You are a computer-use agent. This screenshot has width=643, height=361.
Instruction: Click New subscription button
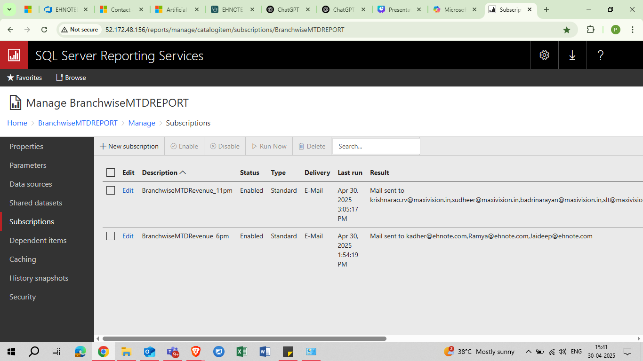(129, 146)
